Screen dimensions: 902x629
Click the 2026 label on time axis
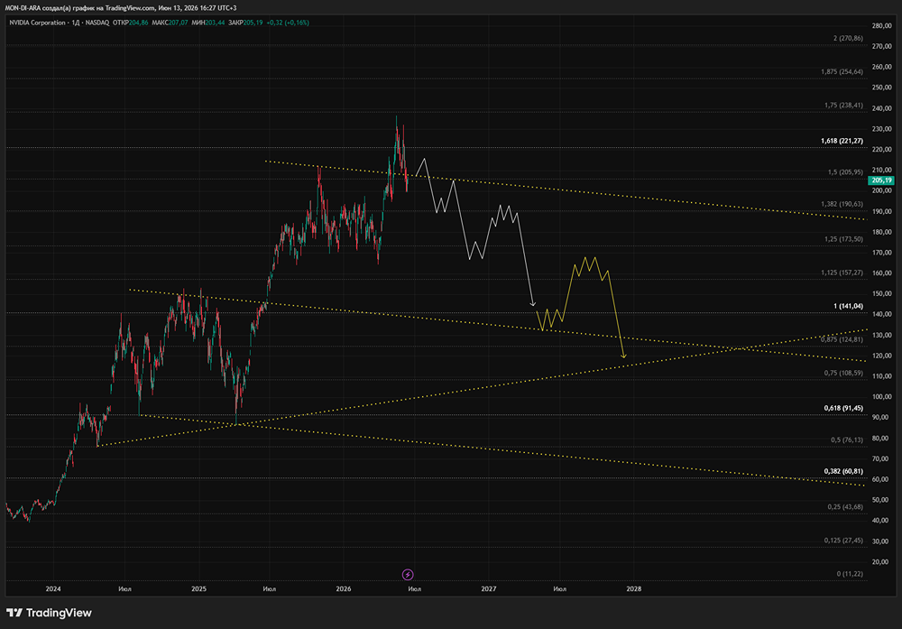(x=344, y=588)
